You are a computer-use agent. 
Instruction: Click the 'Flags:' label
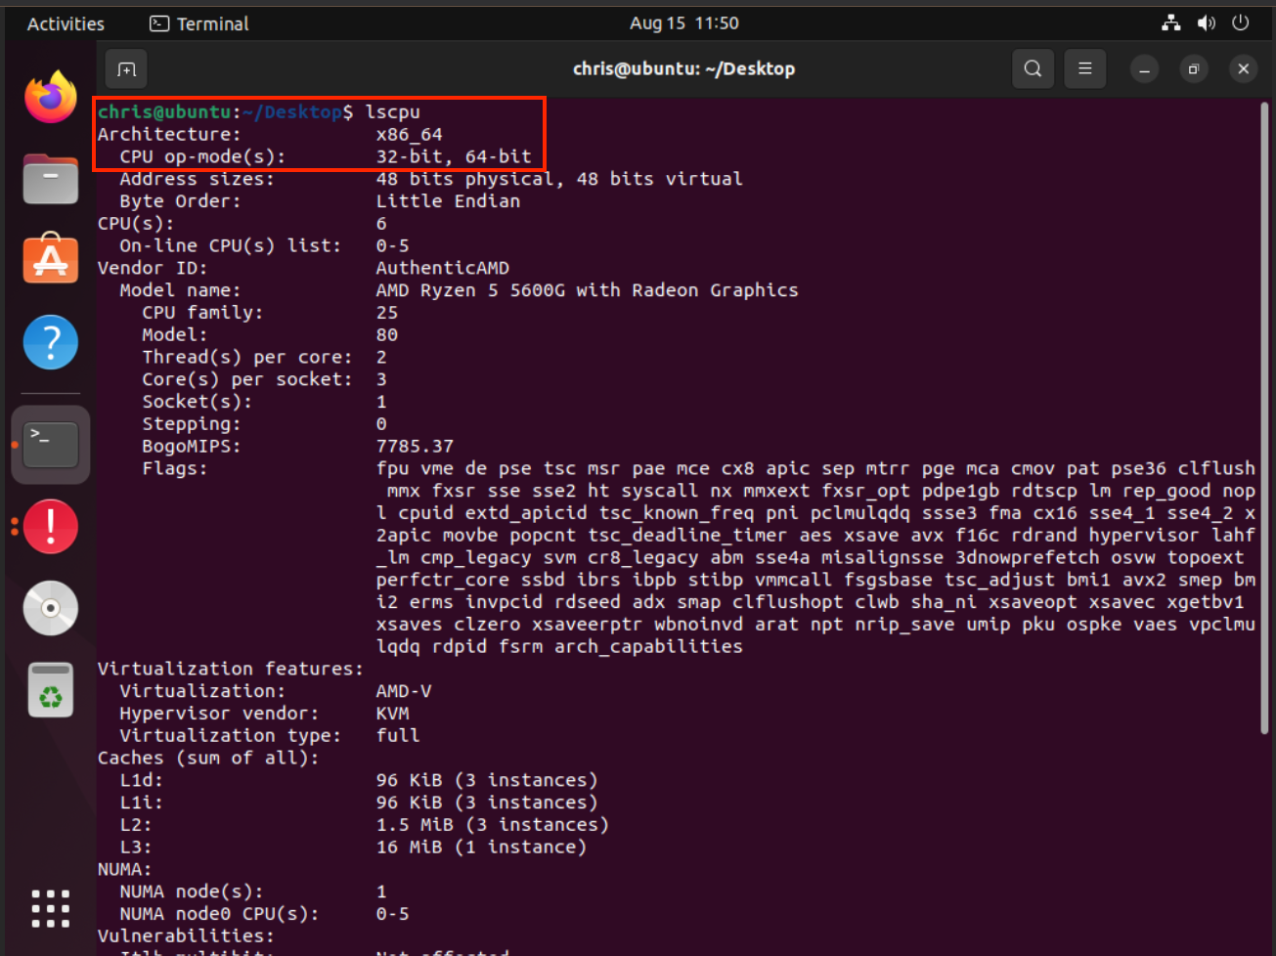click(x=175, y=469)
